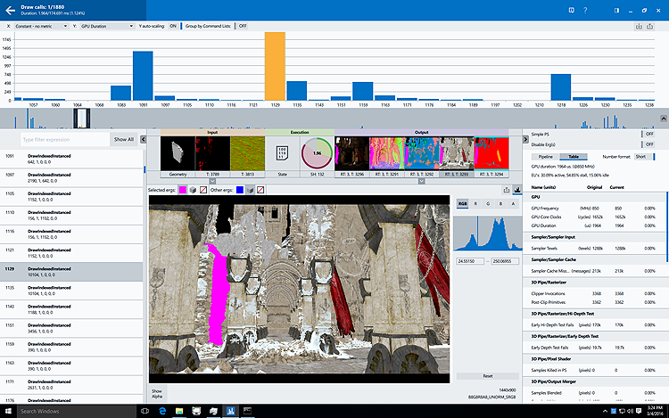This screenshot has width=669, height=418.
Task: Open the command prompt taskbar icon
Action: 247,411
